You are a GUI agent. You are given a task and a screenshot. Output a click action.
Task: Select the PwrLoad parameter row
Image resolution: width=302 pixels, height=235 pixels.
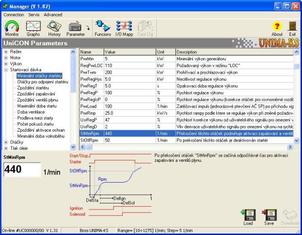pos(186,106)
